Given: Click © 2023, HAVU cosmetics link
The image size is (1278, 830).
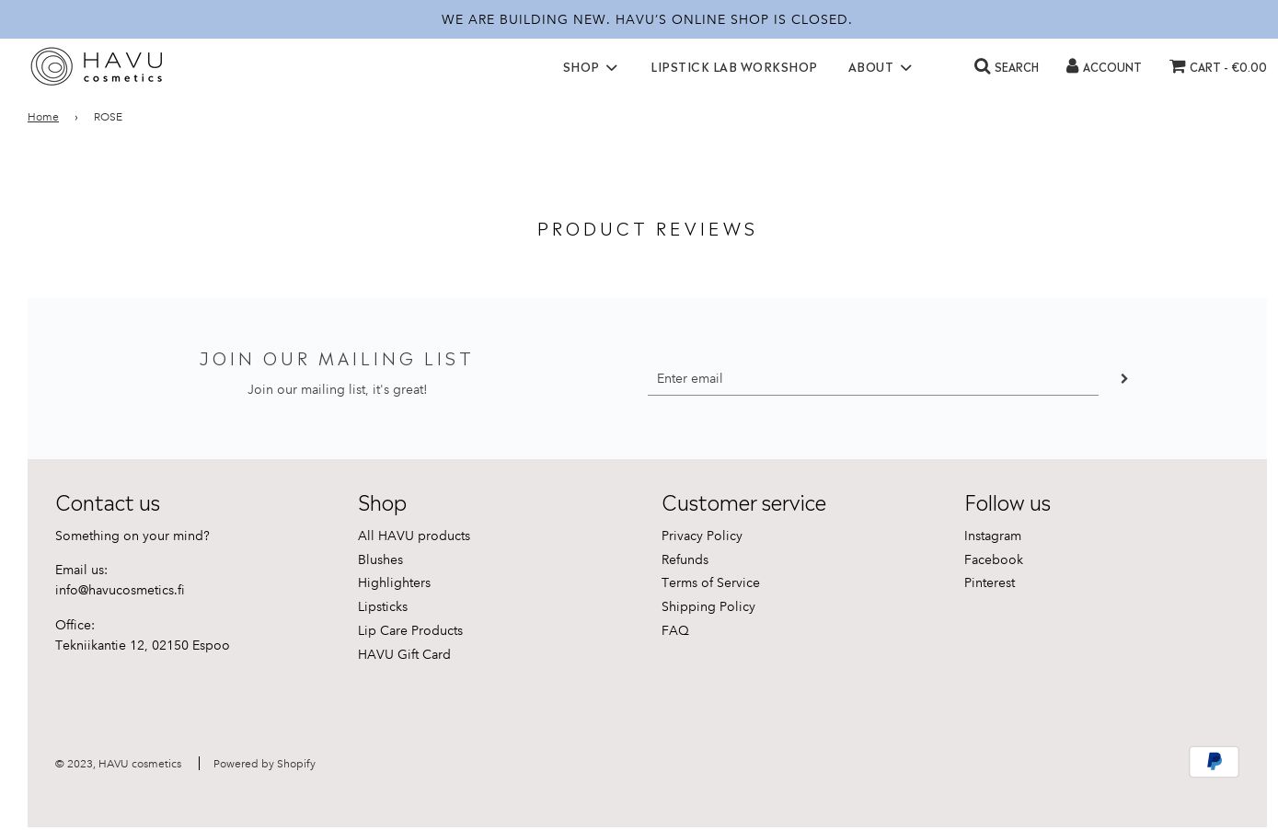Looking at the screenshot, I should 118,764.
